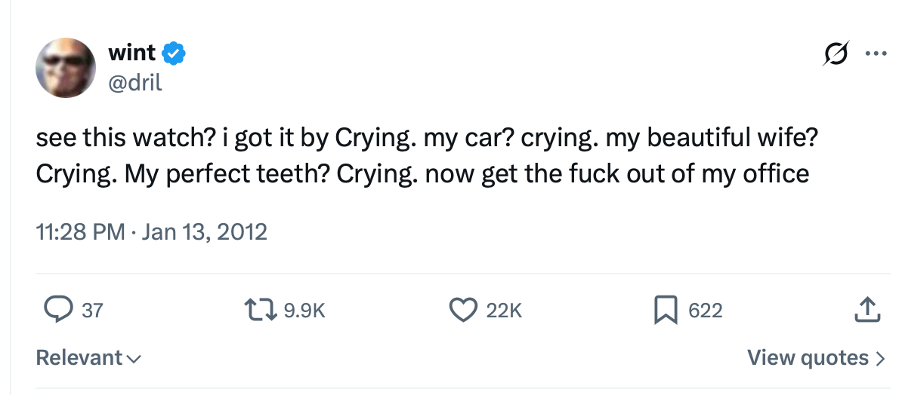This screenshot has width=899, height=395.
Task: Expand the Relevant sort dropdown
Action: (79, 357)
